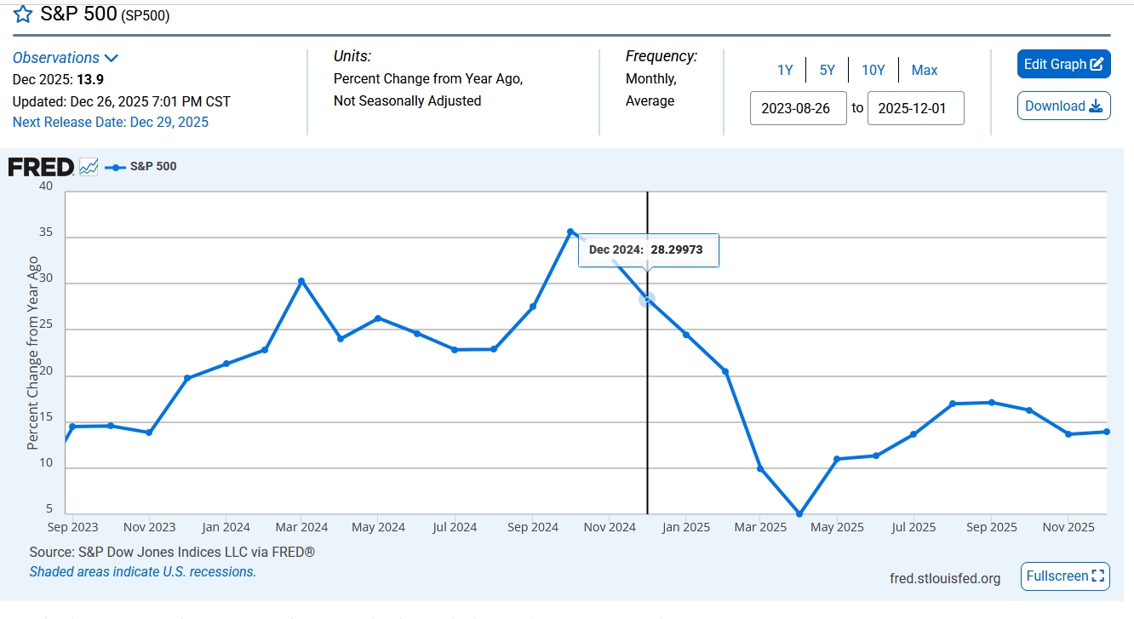Expand the Observations dropdown chevron
Screen dimensions: 1134x619
click(111, 58)
